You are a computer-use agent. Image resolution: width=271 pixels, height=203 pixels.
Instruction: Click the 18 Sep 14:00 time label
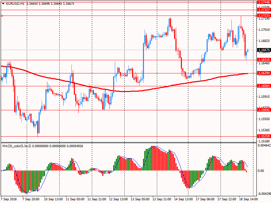pyautogui.click(x=248, y=199)
